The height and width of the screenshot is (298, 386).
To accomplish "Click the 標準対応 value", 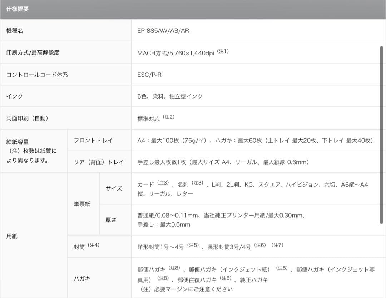I will coord(148,119).
